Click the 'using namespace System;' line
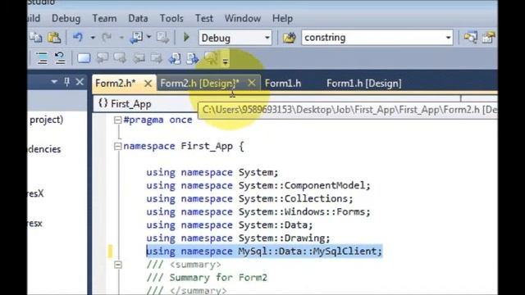Viewport: 525px width, 295px height. click(x=212, y=173)
